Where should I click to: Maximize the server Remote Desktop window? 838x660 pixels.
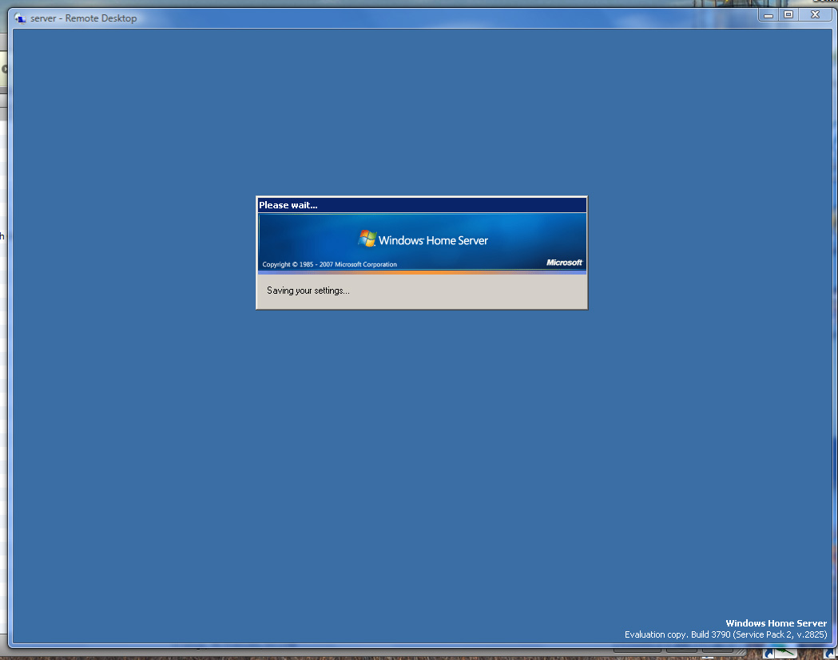tap(788, 15)
